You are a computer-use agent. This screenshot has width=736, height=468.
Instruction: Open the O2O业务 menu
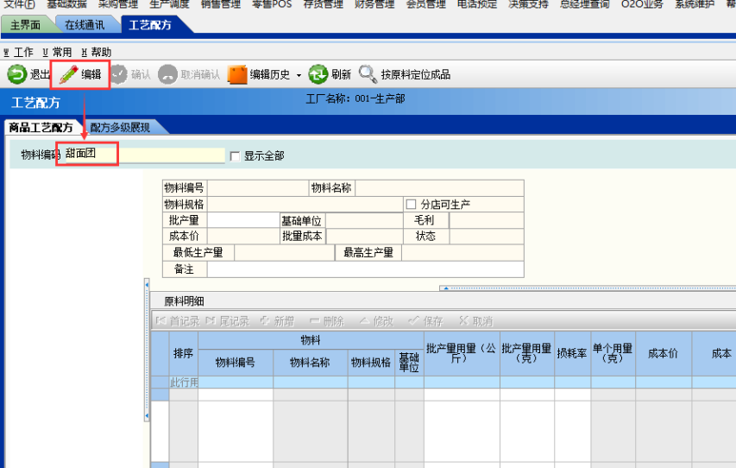(642, 4)
